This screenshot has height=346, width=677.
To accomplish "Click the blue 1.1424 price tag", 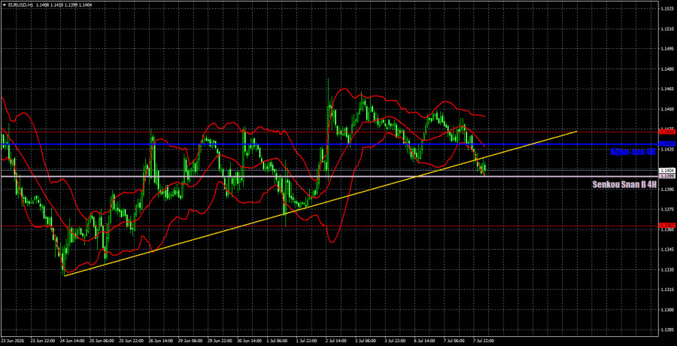I will (x=667, y=144).
